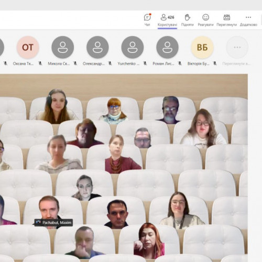Click the Олександр... name label

pyautogui.click(x=94, y=63)
